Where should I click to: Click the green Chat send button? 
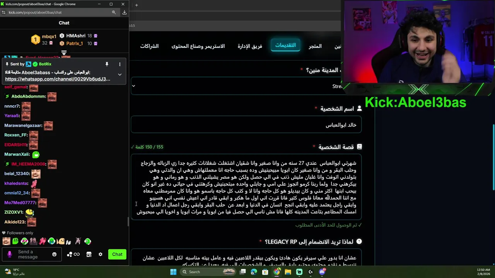[117, 254]
